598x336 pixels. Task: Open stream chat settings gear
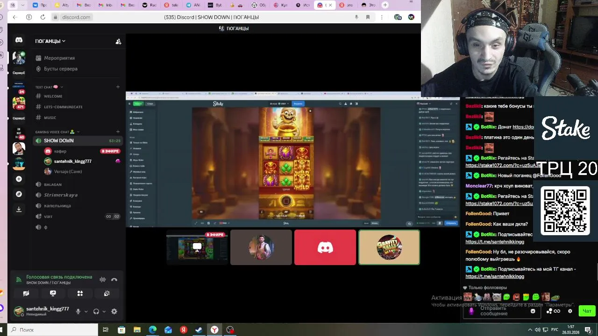pyautogui.click(x=570, y=311)
